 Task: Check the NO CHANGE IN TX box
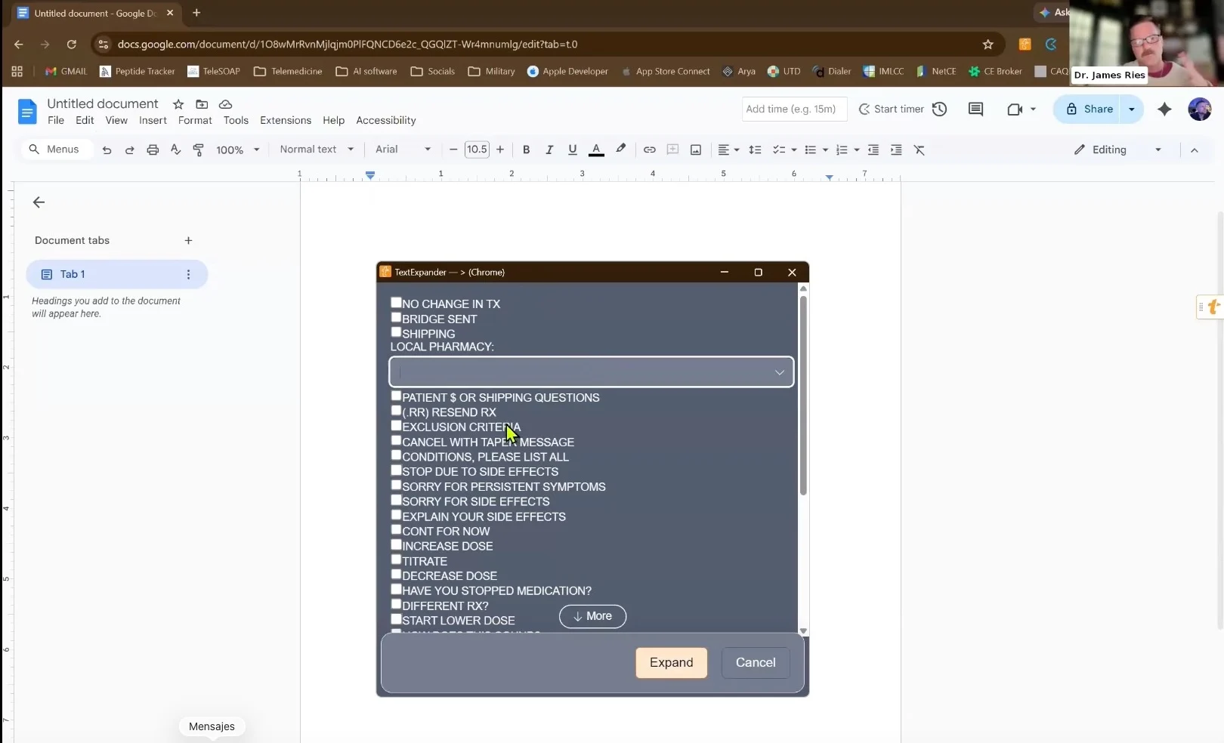click(396, 303)
